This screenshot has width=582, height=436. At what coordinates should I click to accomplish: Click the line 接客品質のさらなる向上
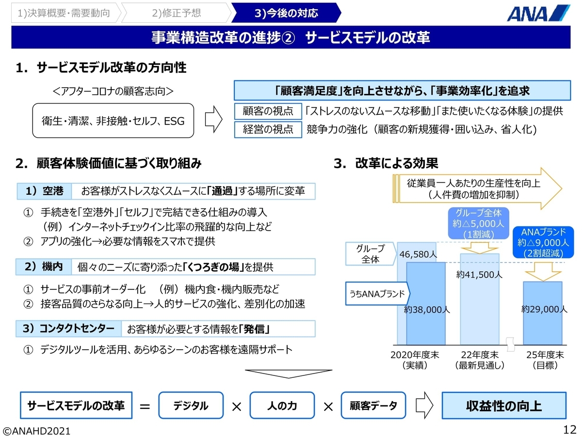pyautogui.click(x=165, y=304)
